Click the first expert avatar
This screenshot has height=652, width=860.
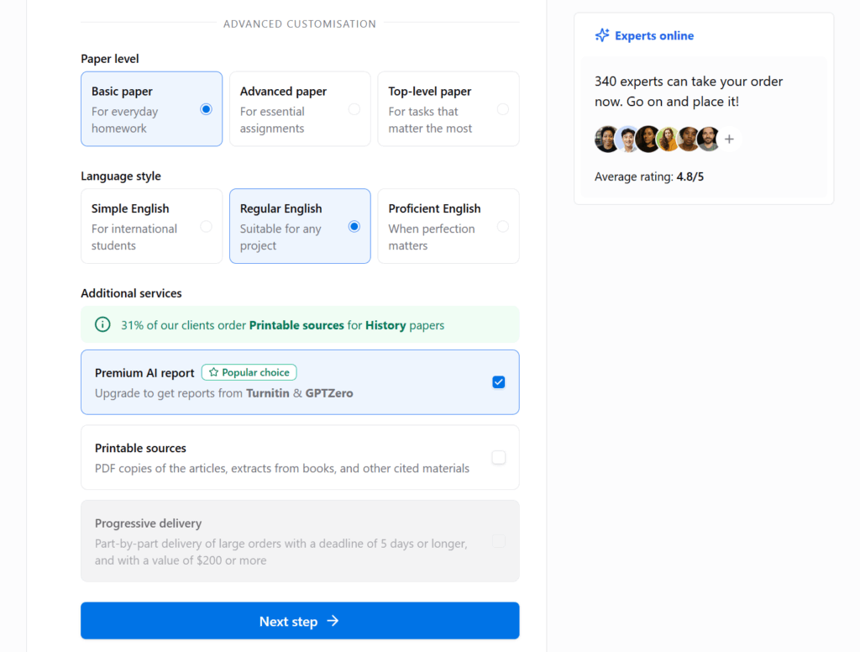click(x=606, y=139)
